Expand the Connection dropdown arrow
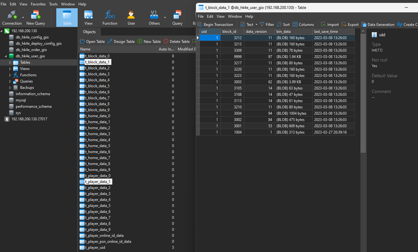Image resolution: width=418 pixels, height=252 pixels. pyautogui.click(x=23, y=17)
